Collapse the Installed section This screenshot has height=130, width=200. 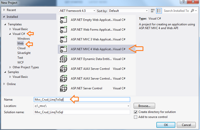point(4,17)
